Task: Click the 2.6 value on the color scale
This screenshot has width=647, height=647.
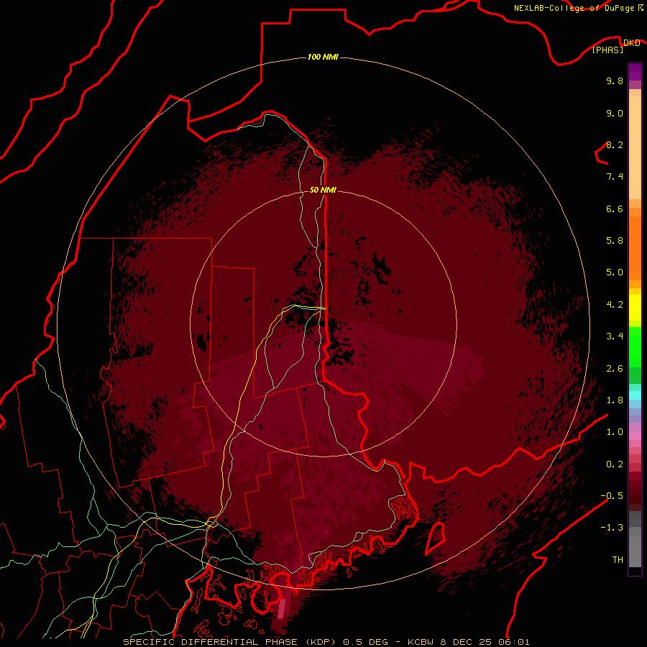Action: pyautogui.click(x=615, y=369)
